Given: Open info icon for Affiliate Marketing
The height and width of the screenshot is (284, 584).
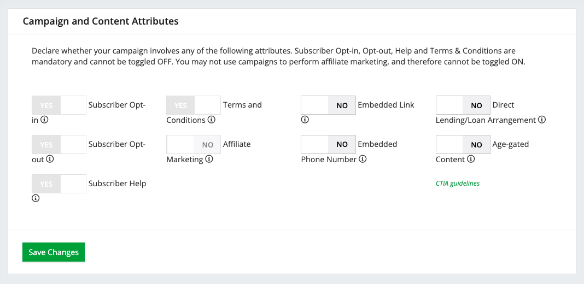Looking at the screenshot, I should pyautogui.click(x=209, y=159).
